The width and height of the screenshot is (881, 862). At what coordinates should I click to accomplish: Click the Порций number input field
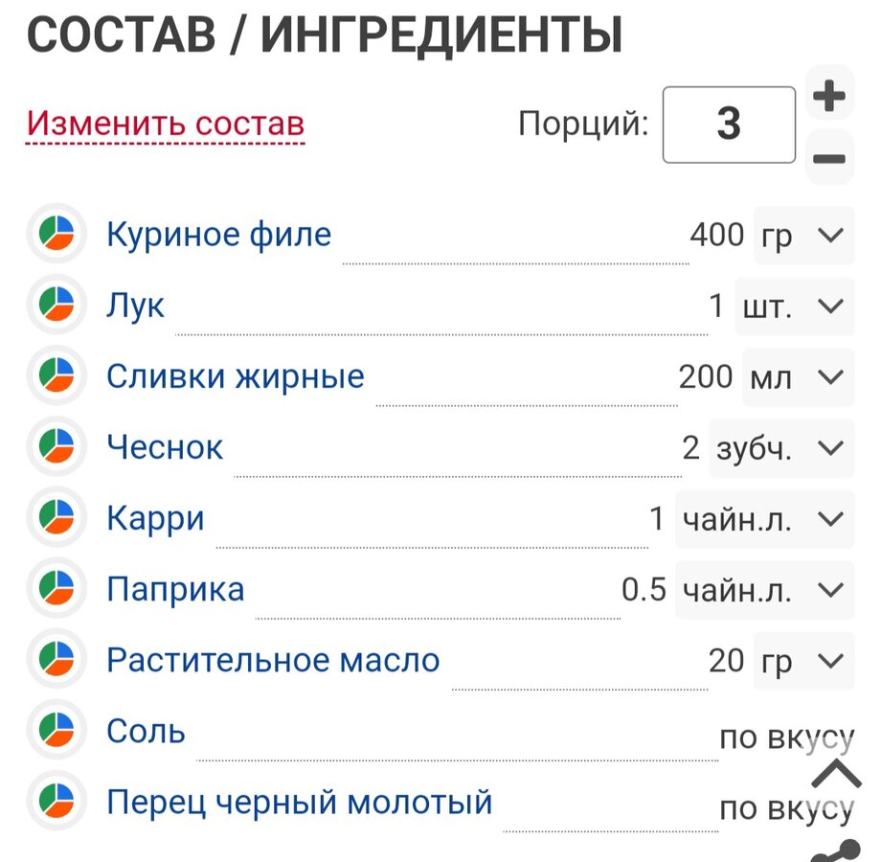[x=729, y=125]
